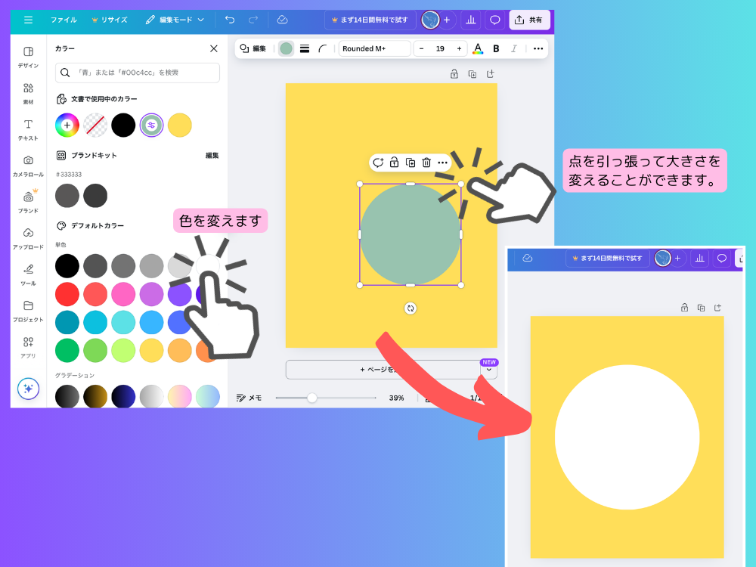
Task: Click the brand kit 編集 link
Action: 212,156
